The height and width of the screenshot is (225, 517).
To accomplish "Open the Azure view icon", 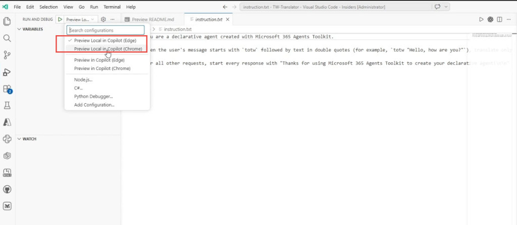I will [7, 122].
